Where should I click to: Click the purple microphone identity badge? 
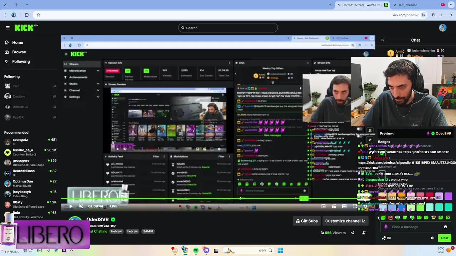tap(385, 227)
